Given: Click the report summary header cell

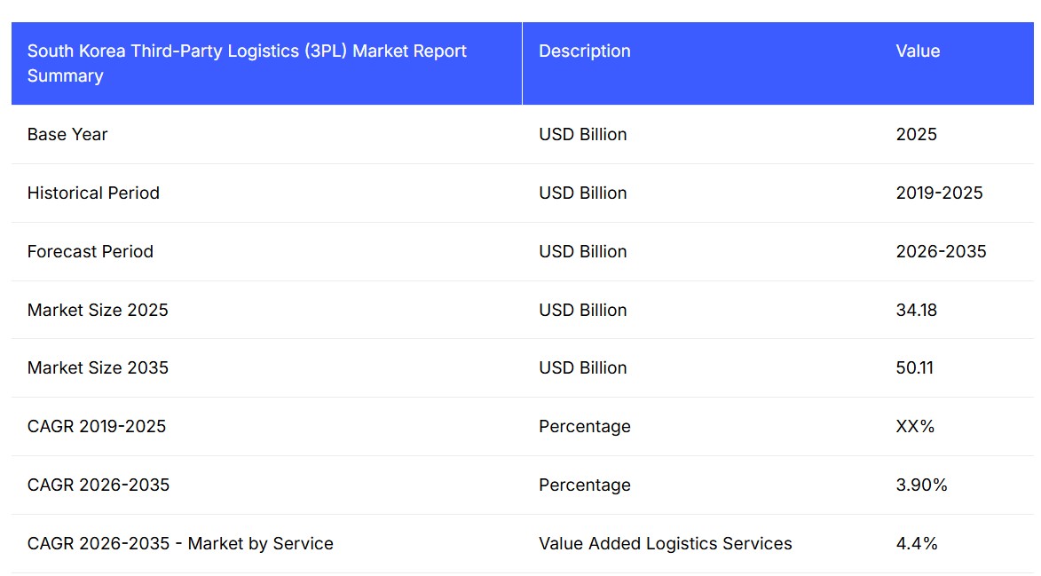Looking at the screenshot, I should [x=247, y=63].
